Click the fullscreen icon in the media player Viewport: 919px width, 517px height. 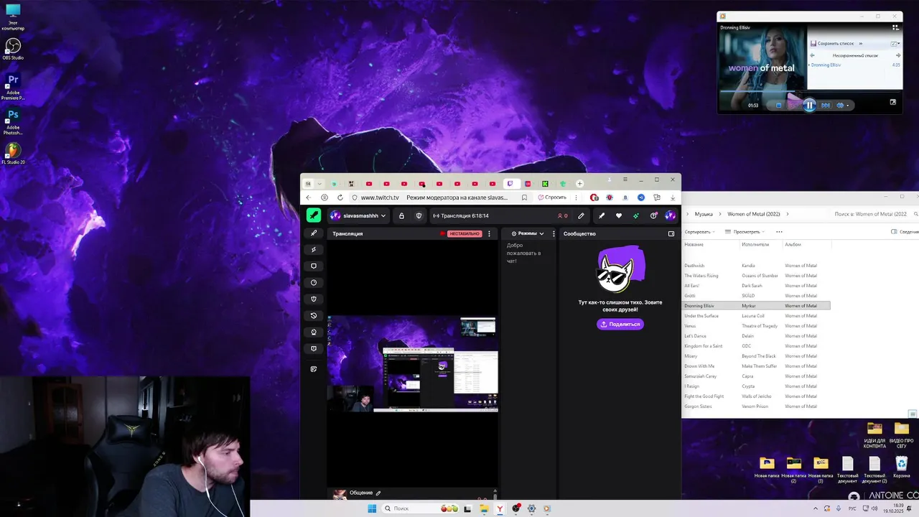893,102
